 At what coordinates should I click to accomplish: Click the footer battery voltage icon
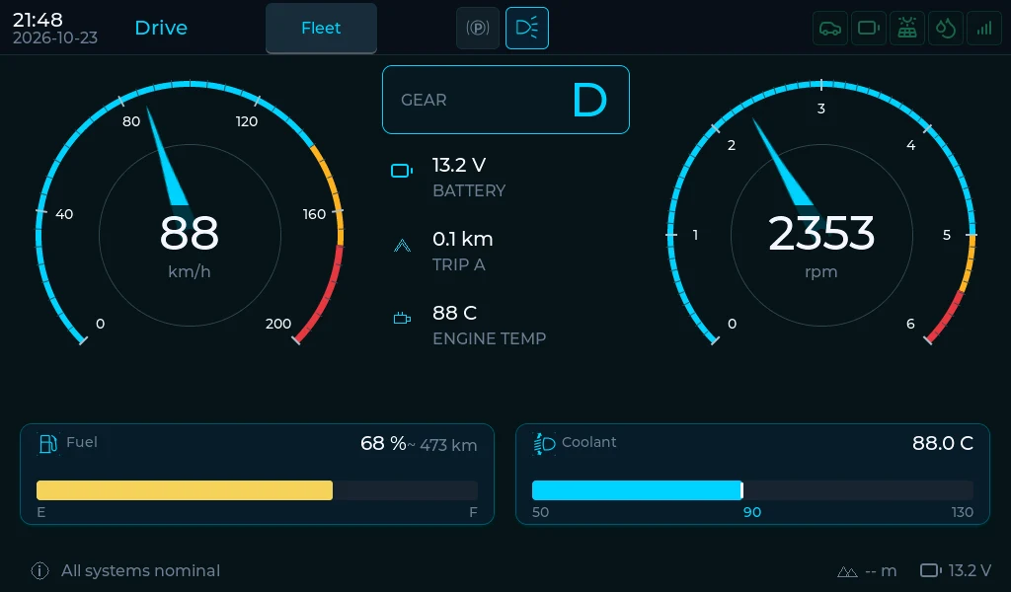tap(930, 570)
